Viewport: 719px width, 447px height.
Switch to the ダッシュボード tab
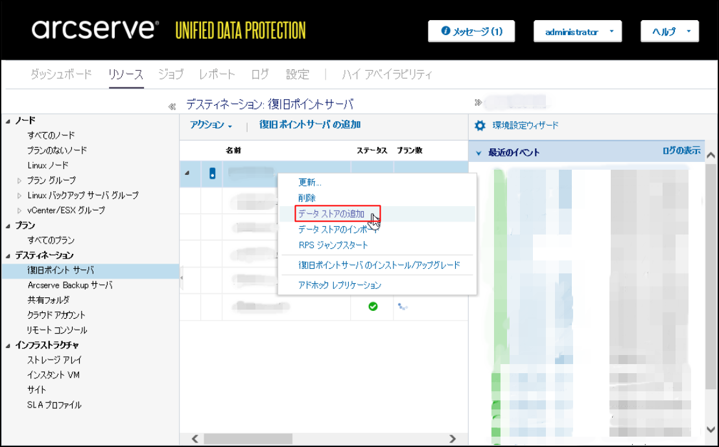(x=61, y=74)
